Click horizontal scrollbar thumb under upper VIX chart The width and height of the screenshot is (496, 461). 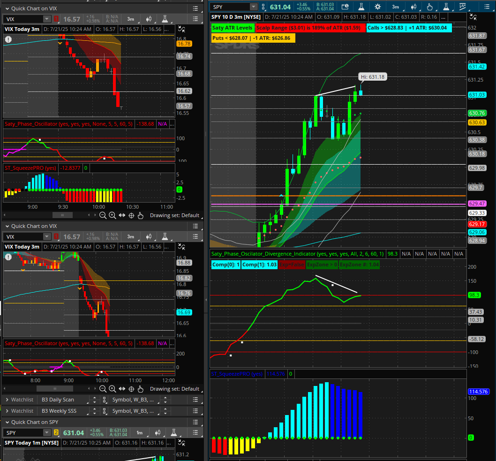62,215
